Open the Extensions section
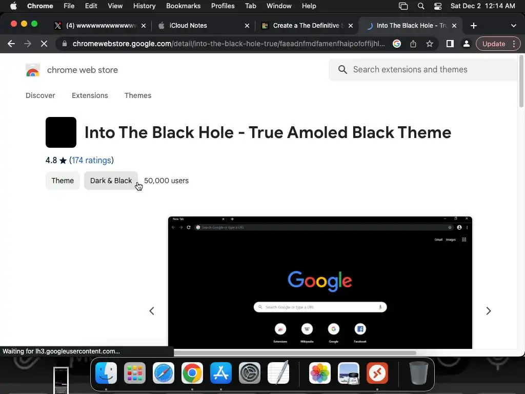Screen dimensions: 525x394 (x=90, y=95)
